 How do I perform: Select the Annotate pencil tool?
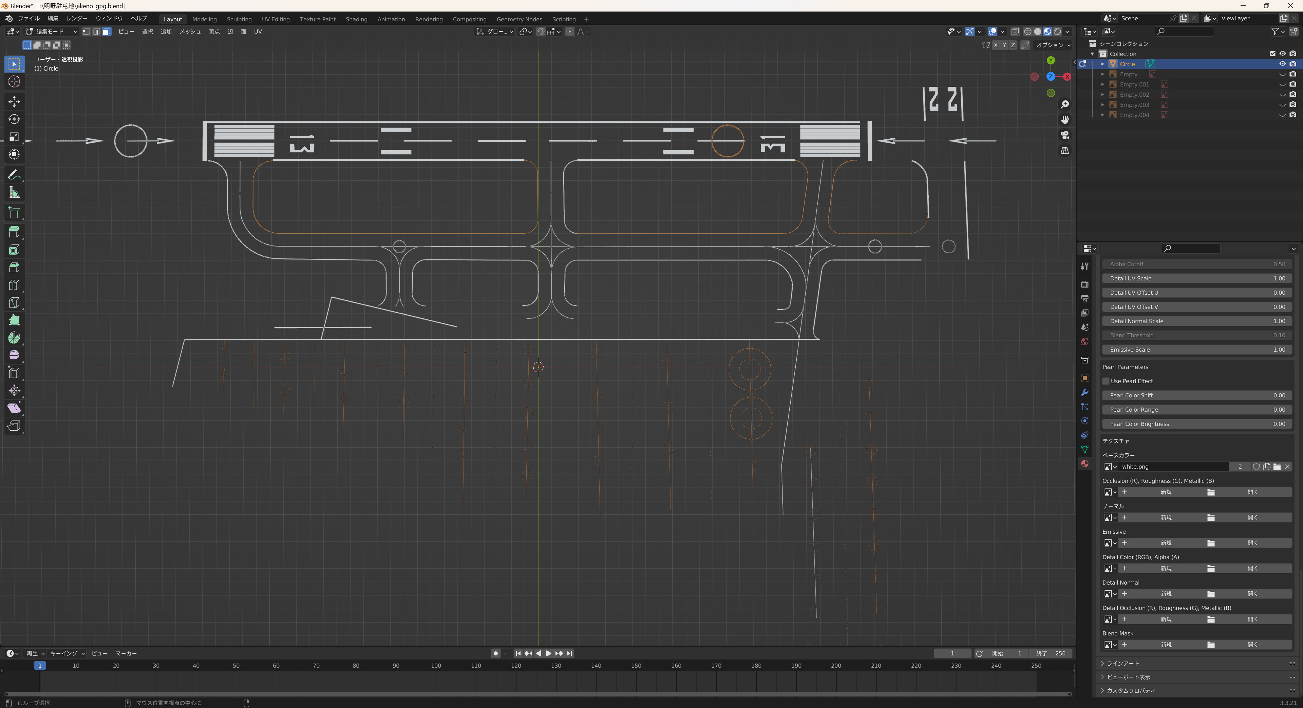pyautogui.click(x=14, y=175)
